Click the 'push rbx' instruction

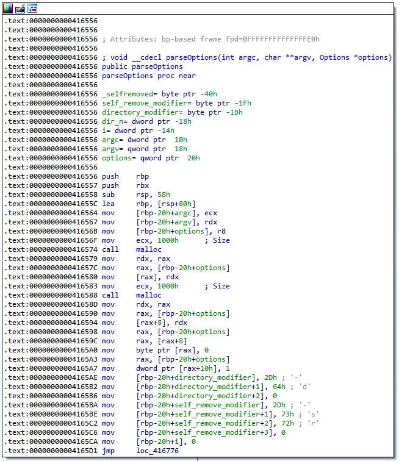pyautogui.click(x=125, y=185)
